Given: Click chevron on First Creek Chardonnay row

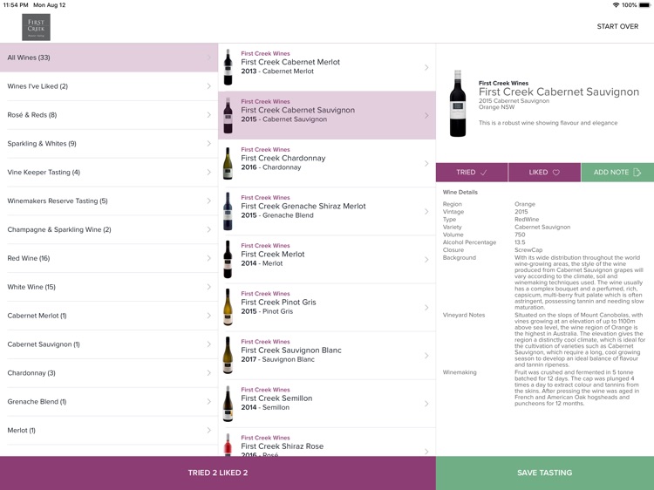Looking at the screenshot, I should pyautogui.click(x=426, y=163).
